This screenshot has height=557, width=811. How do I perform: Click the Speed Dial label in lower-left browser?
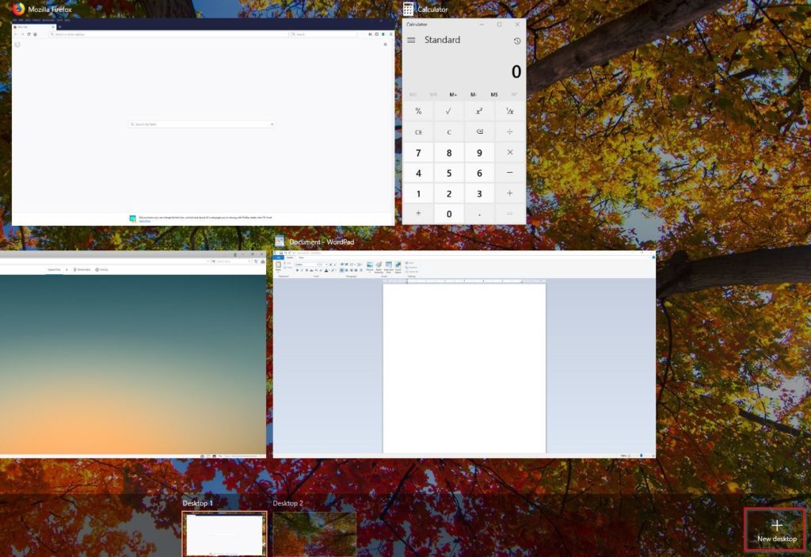click(x=54, y=269)
